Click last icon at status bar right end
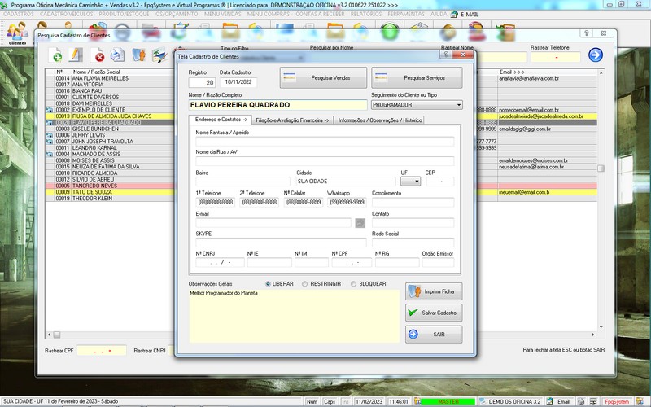The width and height of the screenshot is (651, 407). coord(640,401)
